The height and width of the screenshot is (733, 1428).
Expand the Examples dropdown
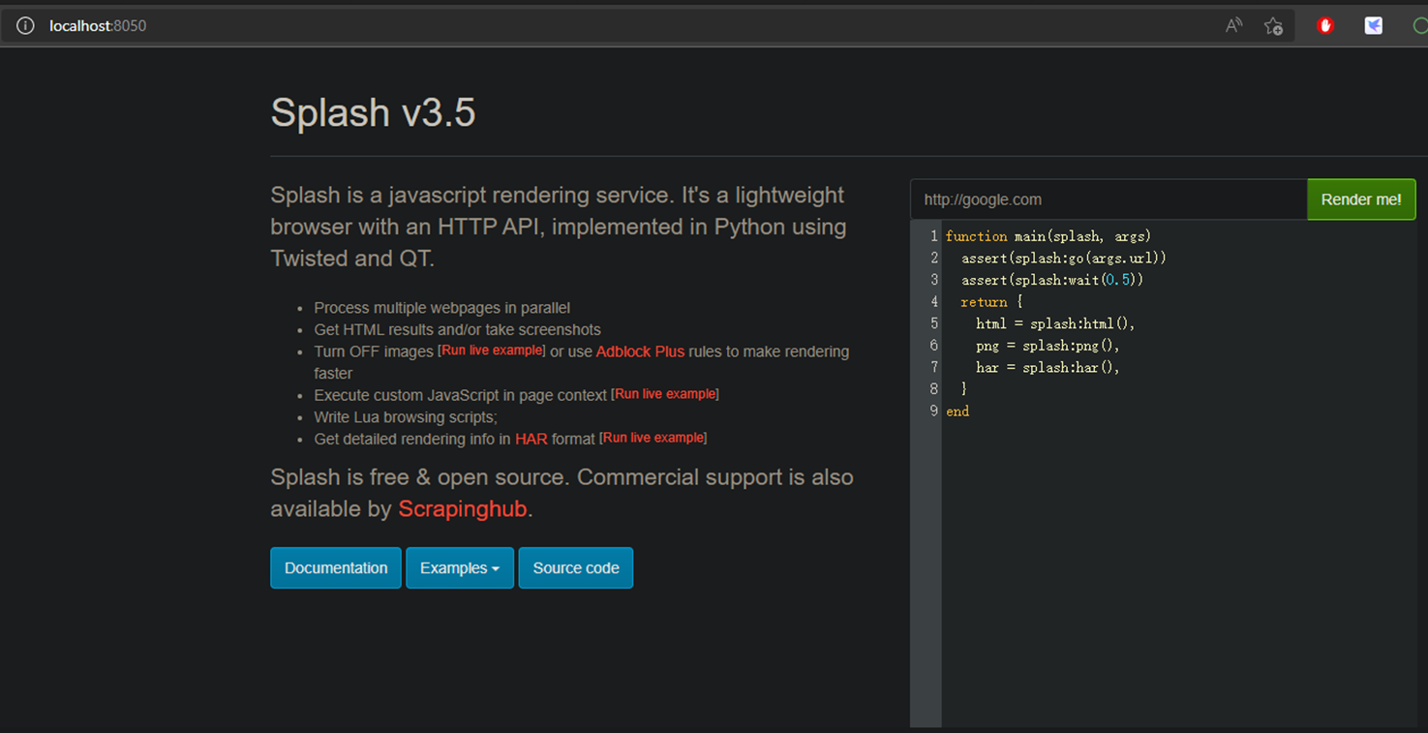(460, 567)
